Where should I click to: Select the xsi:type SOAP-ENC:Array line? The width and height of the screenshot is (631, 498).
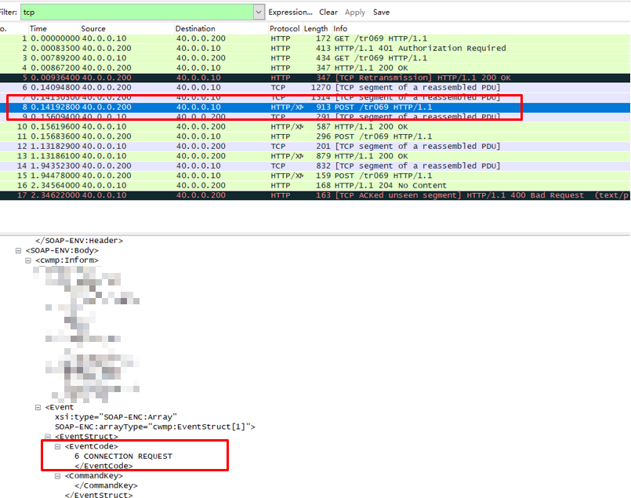pyautogui.click(x=116, y=417)
